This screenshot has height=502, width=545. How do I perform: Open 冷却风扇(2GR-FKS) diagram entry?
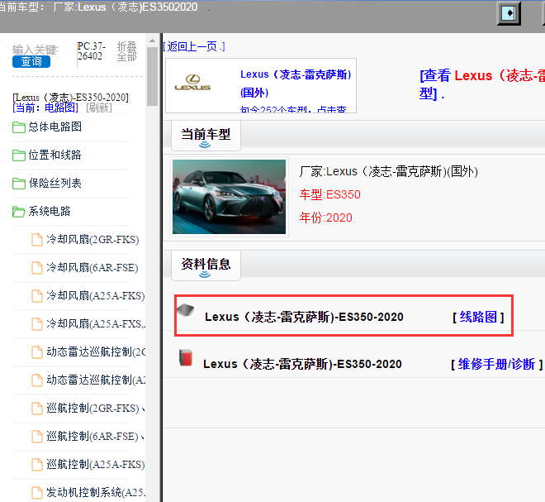click(92, 240)
